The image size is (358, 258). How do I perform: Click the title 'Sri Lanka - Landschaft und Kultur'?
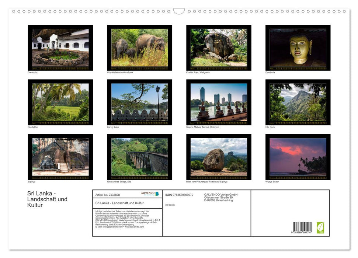pyautogui.click(x=47, y=199)
